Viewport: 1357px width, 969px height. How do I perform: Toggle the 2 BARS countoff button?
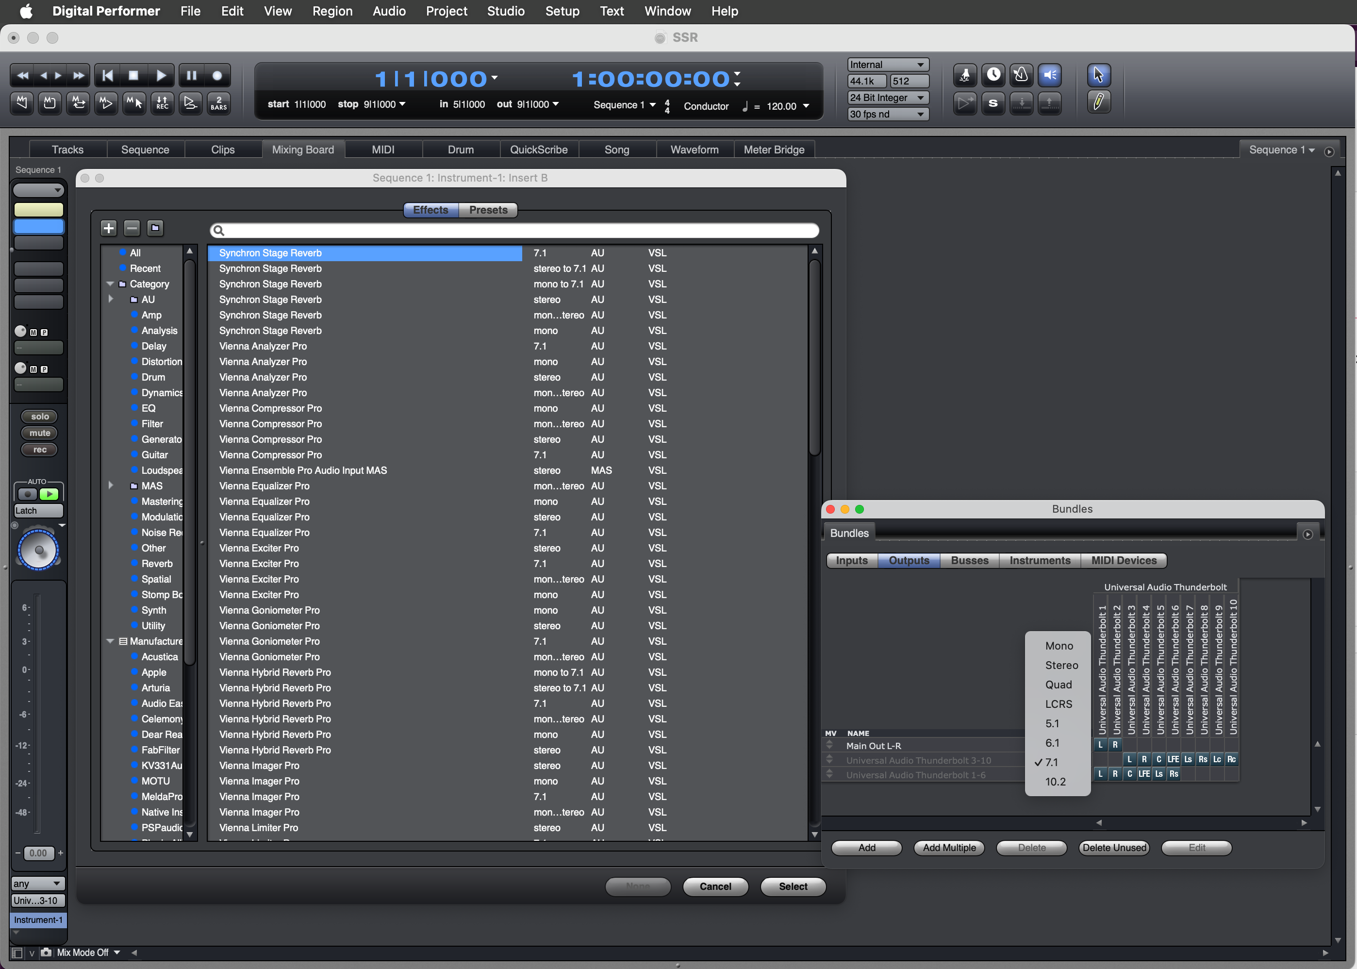[219, 103]
